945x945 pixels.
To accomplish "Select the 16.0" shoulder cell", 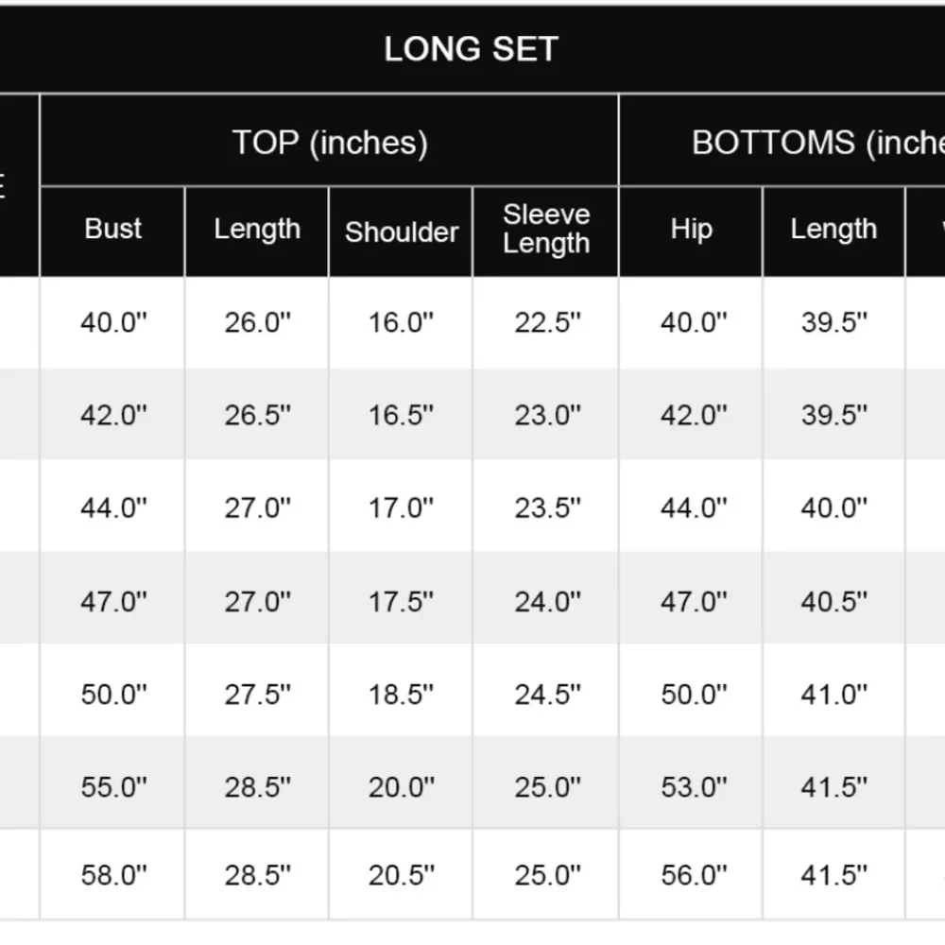I will click(402, 322).
